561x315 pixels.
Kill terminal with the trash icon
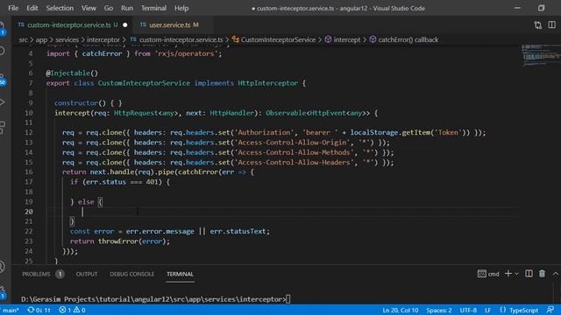point(542,274)
